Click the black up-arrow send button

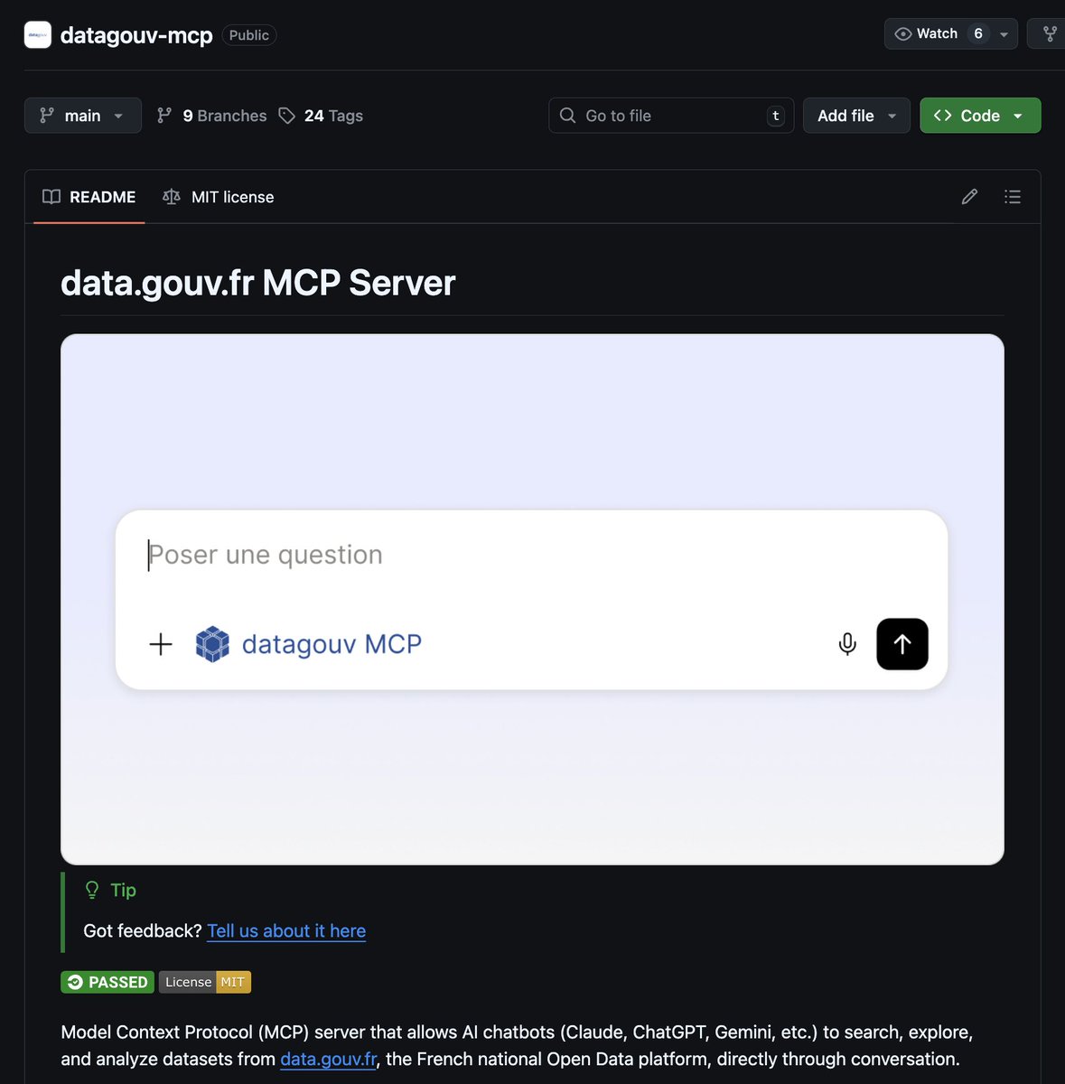902,644
